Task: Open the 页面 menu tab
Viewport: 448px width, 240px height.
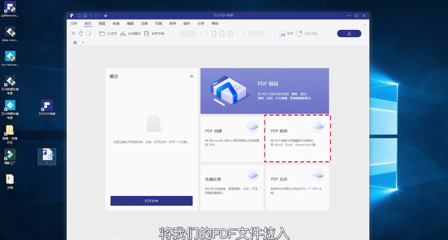Action: 159,24
